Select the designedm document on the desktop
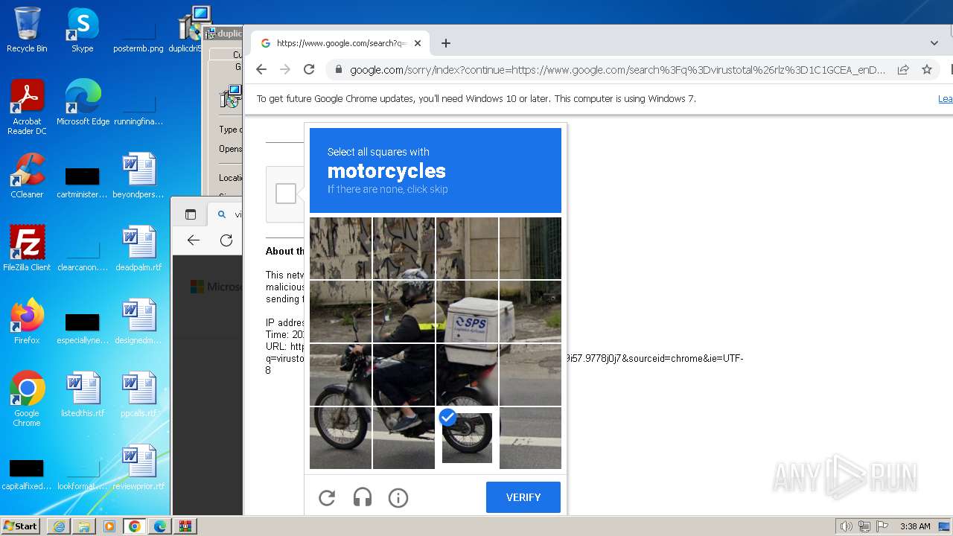Viewport: 953px width, 536px height. [x=138, y=322]
